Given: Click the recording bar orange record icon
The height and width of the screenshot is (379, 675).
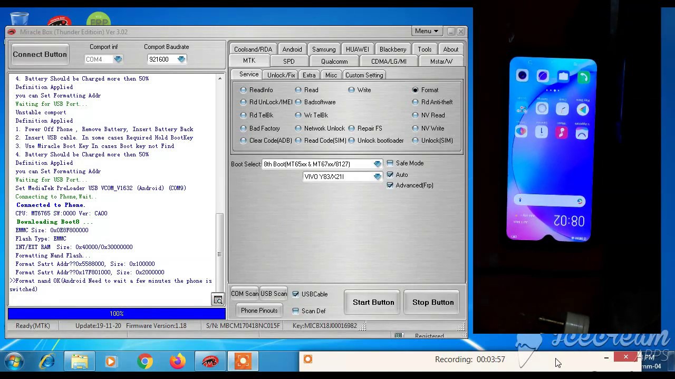Looking at the screenshot, I should coord(308,359).
